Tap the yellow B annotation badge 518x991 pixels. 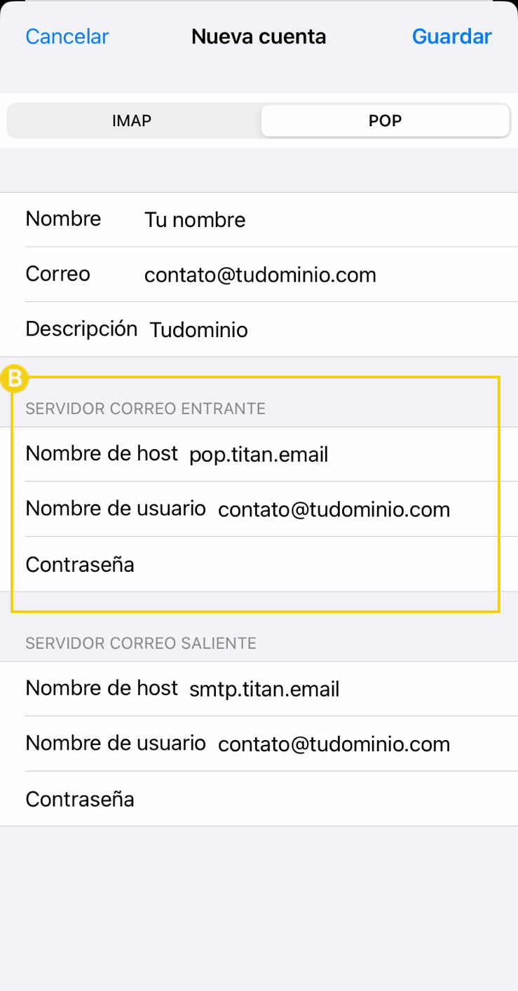click(x=13, y=379)
